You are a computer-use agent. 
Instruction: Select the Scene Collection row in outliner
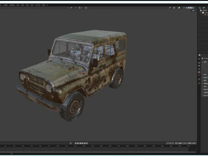[x=204, y=10]
